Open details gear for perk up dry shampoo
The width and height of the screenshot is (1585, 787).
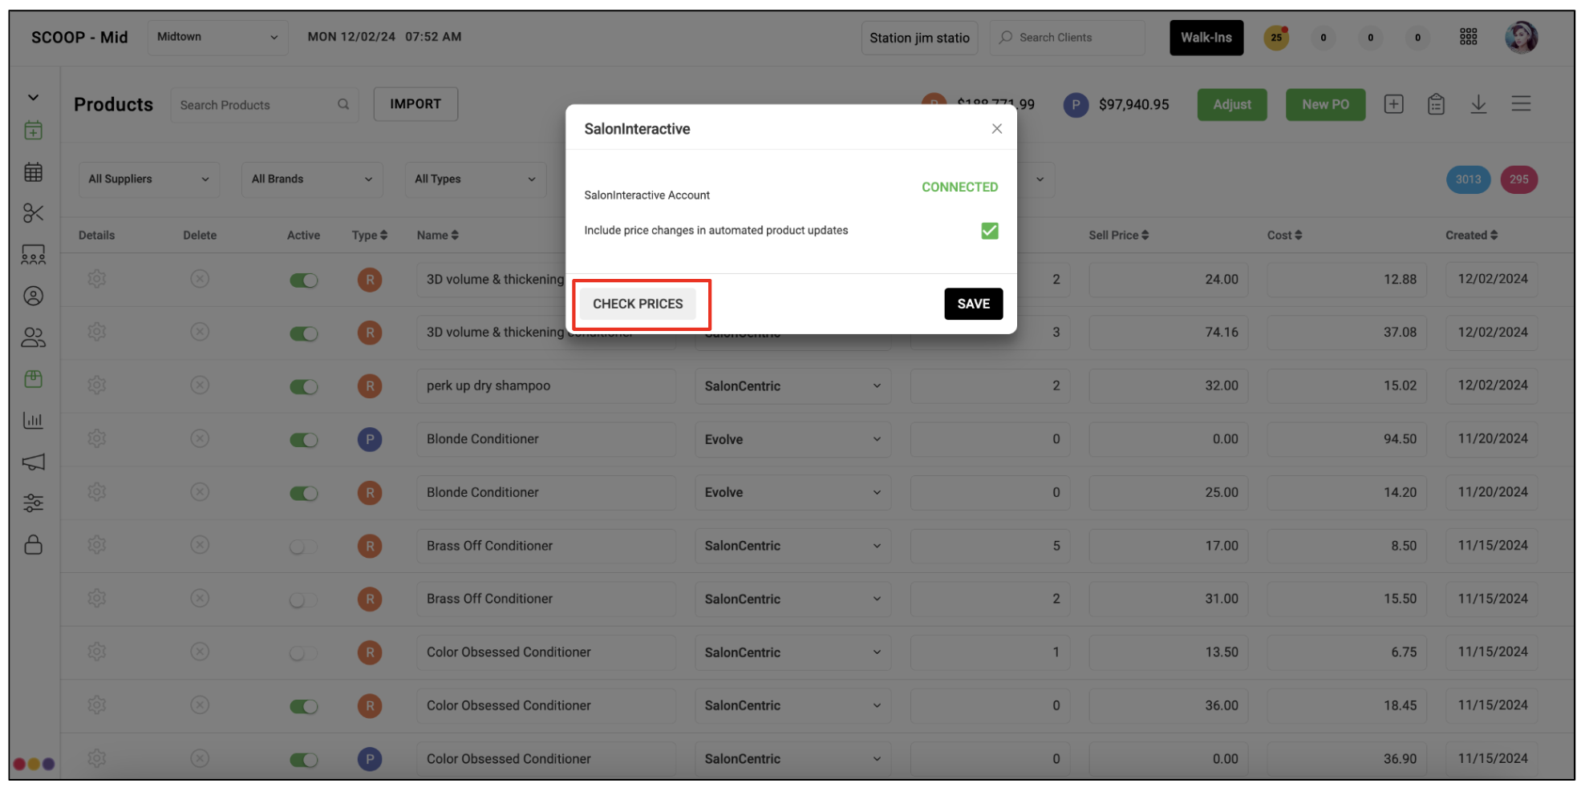click(x=96, y=385)
